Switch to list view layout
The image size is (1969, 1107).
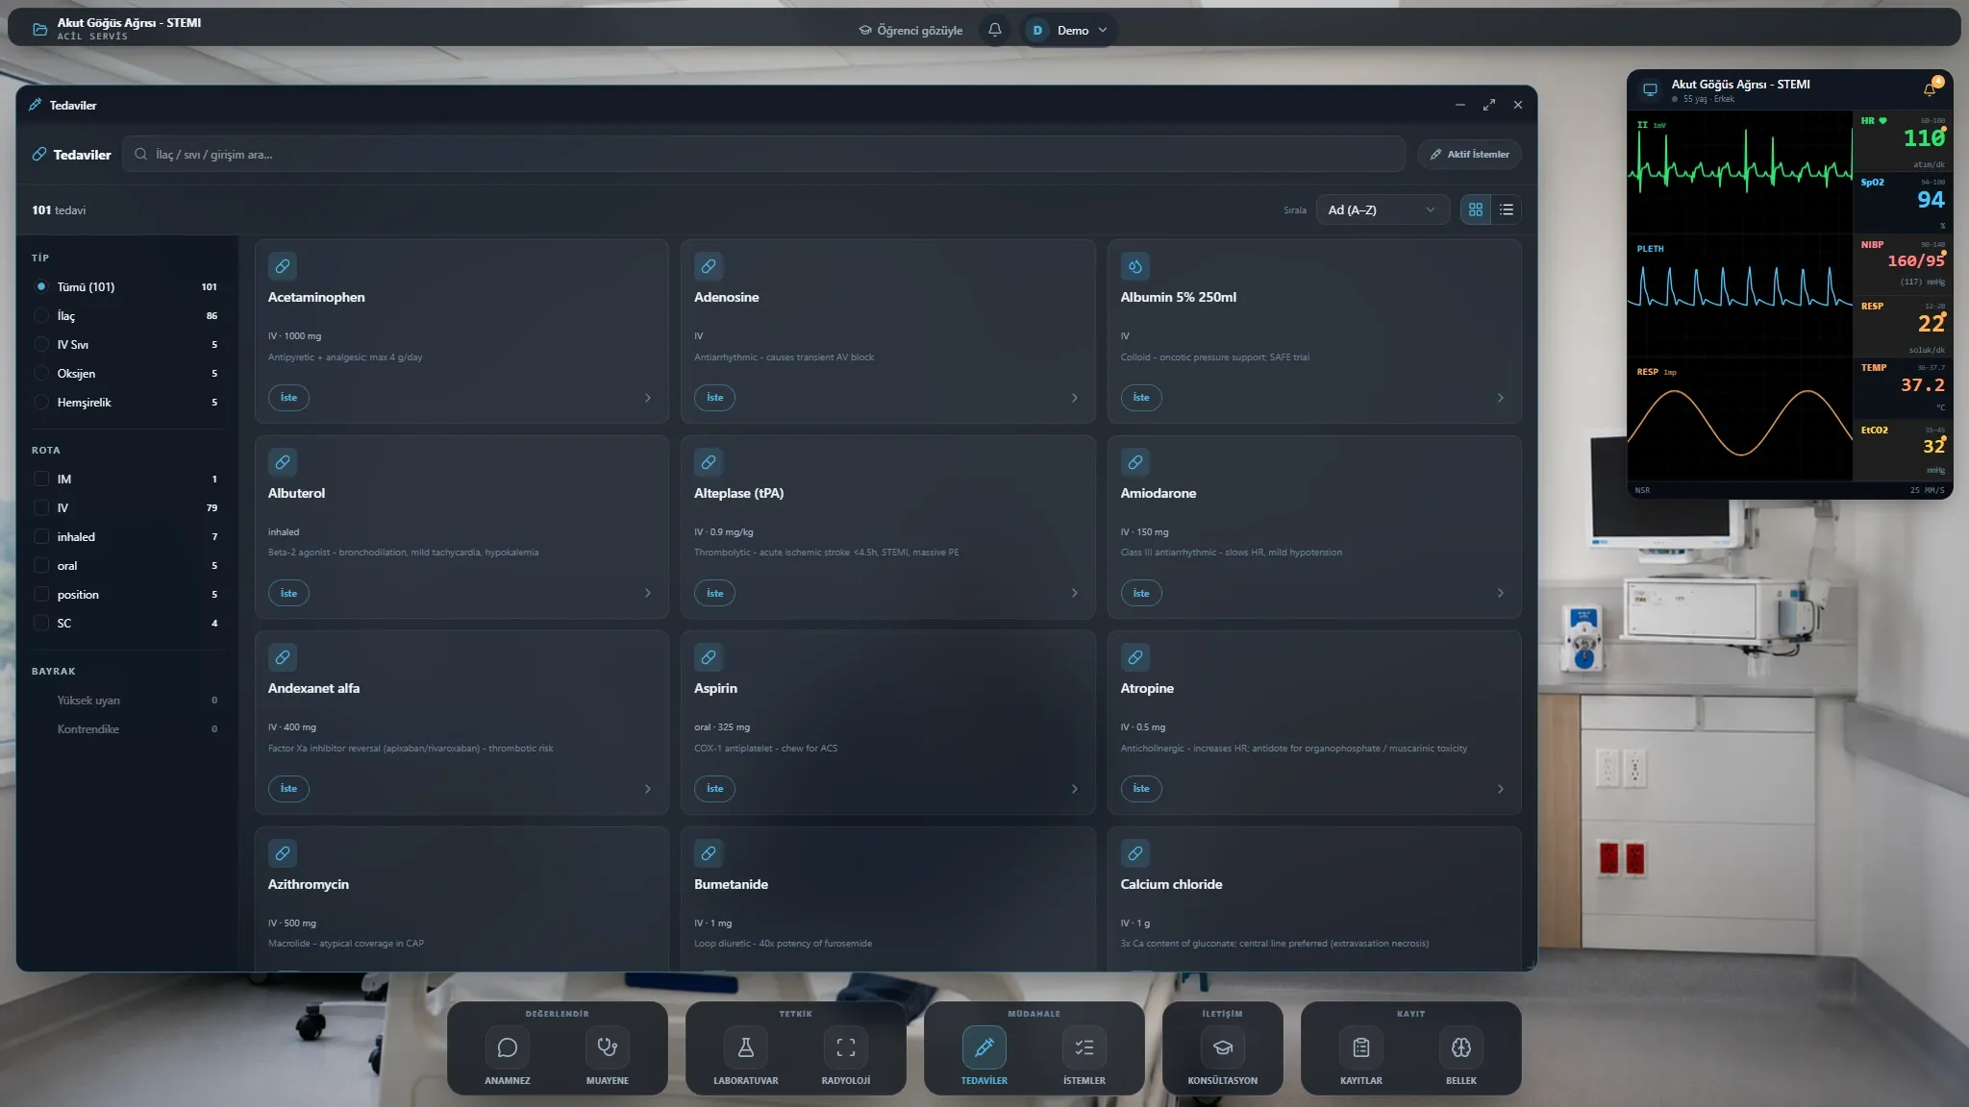1507,209
